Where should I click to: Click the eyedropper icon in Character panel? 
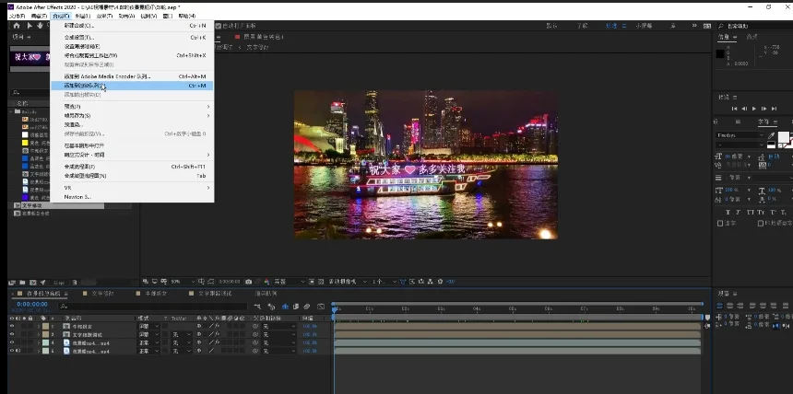(770, 135)
